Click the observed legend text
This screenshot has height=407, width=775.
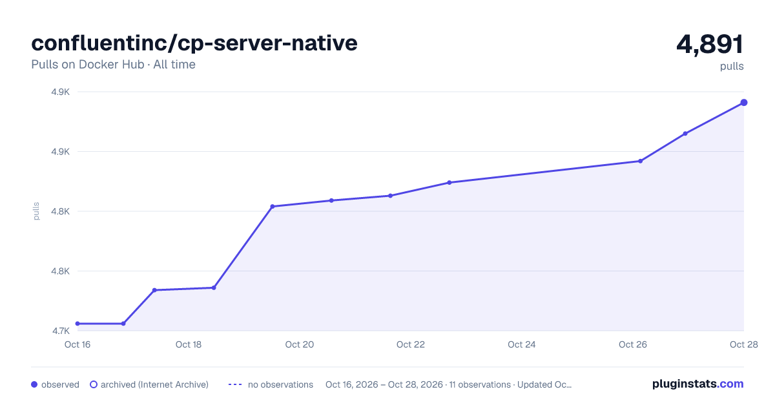pyautogui.click(x=60, y=384)
